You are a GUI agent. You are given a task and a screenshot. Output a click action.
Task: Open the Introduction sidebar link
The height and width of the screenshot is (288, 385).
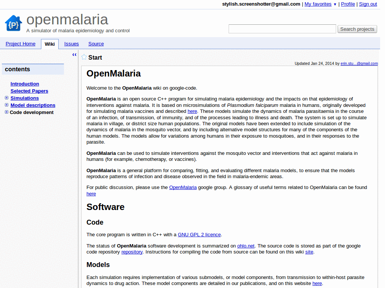click(x=25, y=84)
